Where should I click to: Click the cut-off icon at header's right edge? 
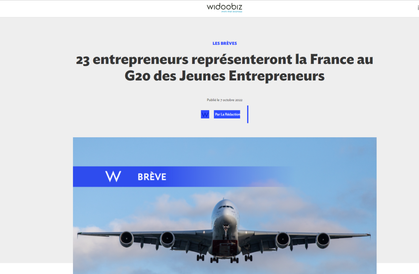[417, 8]
